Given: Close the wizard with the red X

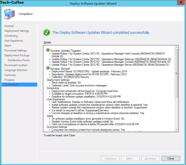Looking at the screenshot, I should coord(181,2).
